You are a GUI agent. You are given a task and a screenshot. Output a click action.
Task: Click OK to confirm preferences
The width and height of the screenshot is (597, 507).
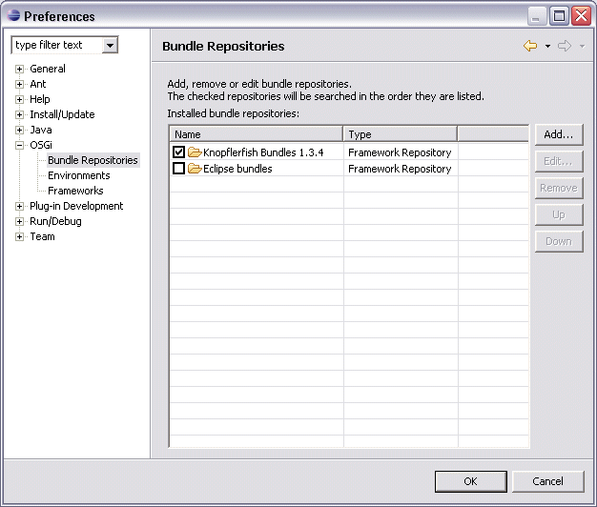point(470,481)
